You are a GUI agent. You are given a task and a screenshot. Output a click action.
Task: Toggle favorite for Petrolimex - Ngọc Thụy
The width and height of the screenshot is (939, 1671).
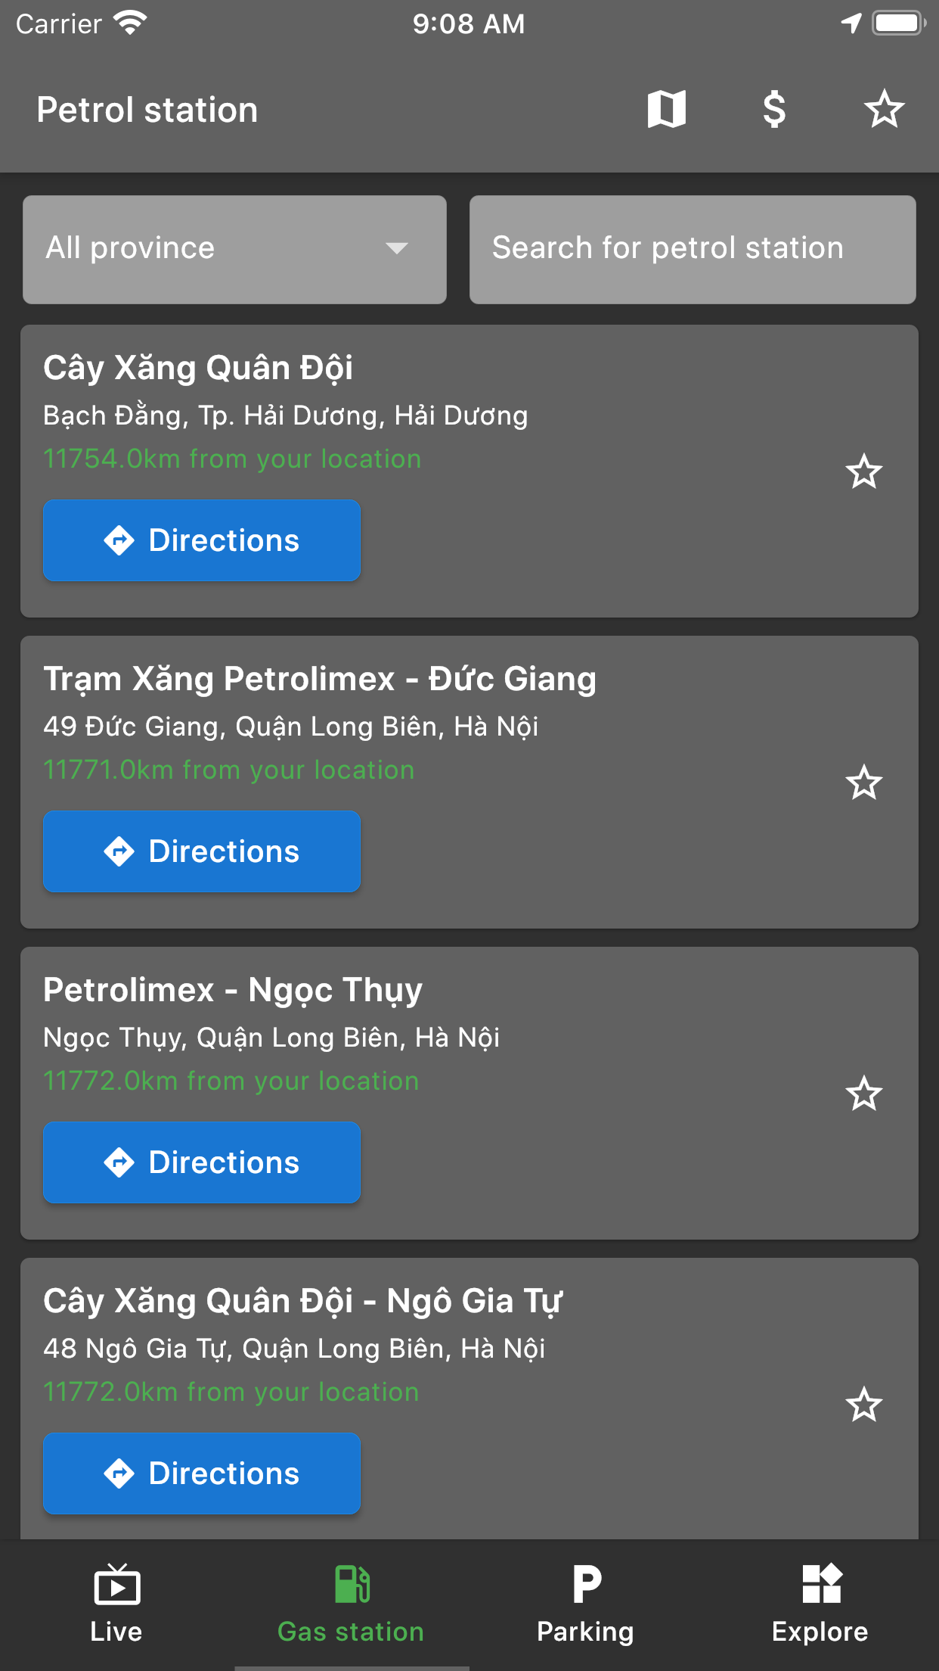point(863,1094)
